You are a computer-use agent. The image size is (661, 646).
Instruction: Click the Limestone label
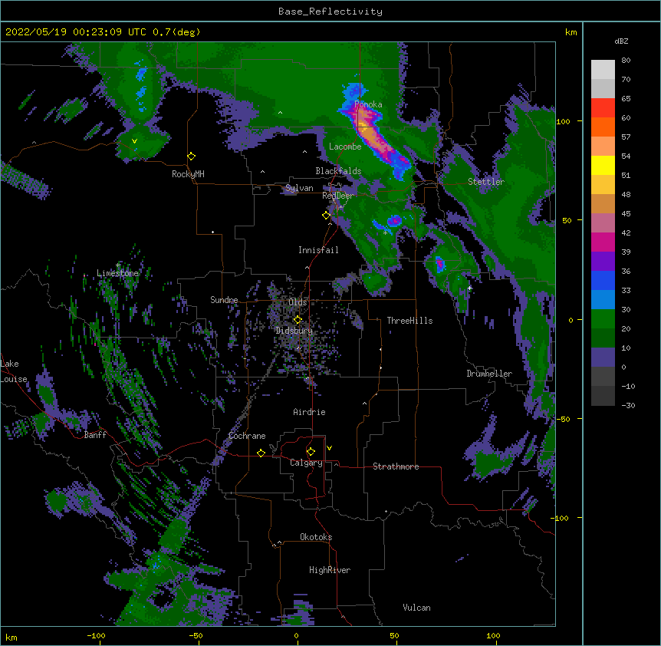[117, 273]
